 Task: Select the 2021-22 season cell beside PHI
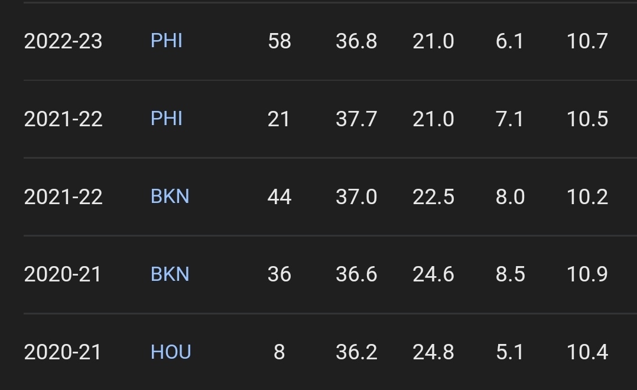tap(63, 119)
